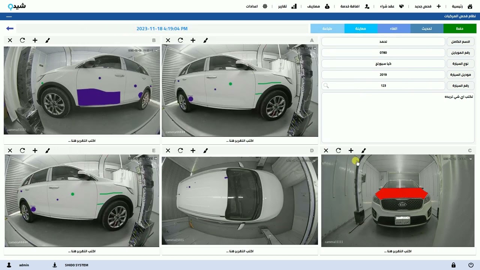Reload image B with the rotate icon
The image size is (480, 270).
[22, 40]
